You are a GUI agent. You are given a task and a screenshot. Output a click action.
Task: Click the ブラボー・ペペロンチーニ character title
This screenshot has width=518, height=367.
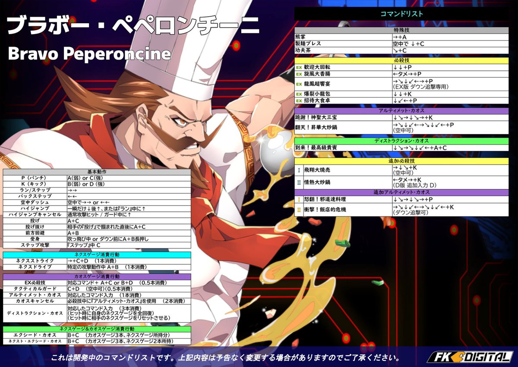pyautogui.click(x=133, y=26)
